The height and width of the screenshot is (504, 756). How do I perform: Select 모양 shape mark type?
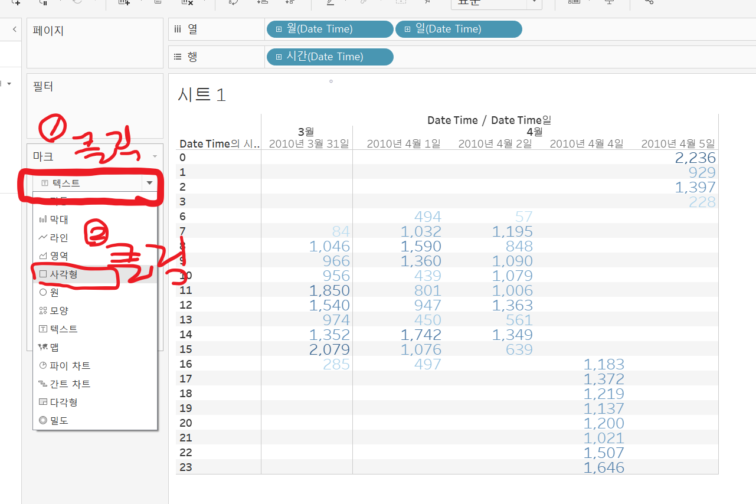[95, 310]
